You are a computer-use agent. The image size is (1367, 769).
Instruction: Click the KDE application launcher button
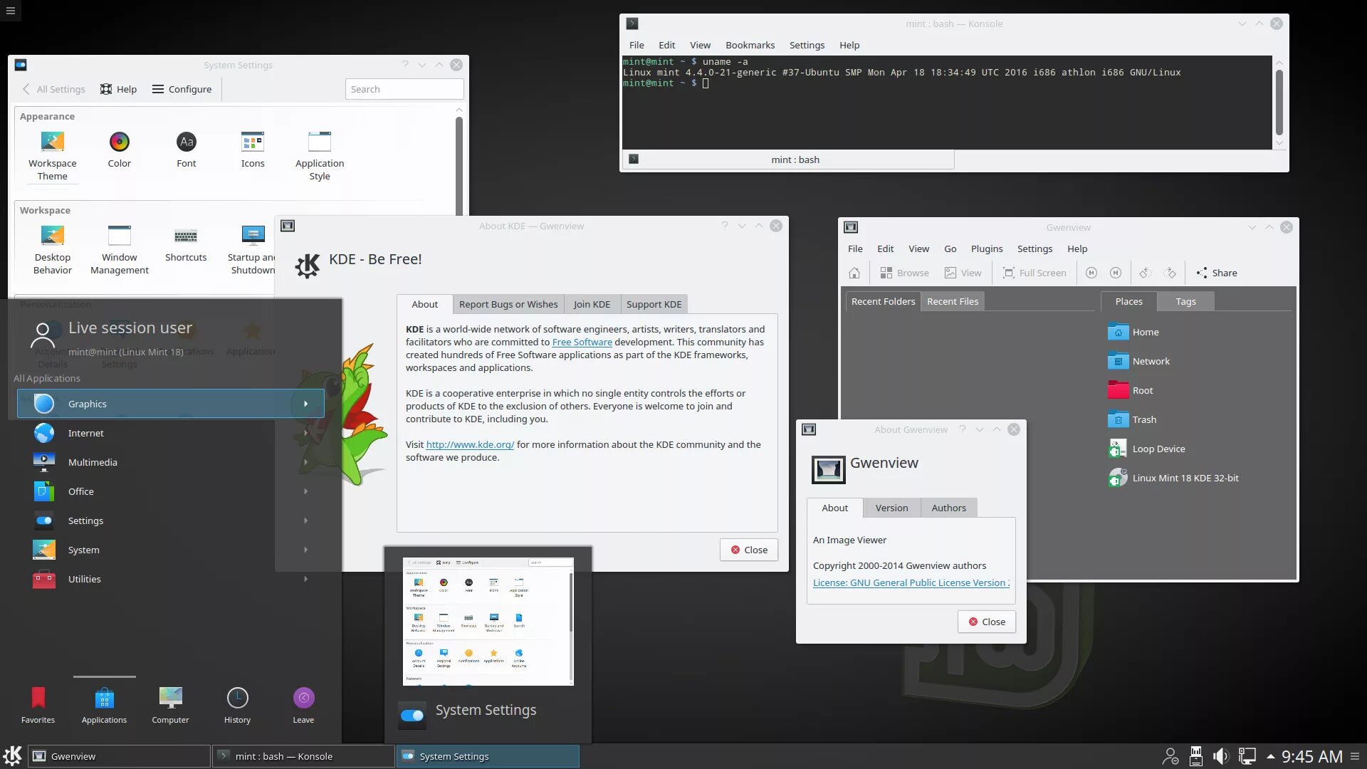pos(12,756)
